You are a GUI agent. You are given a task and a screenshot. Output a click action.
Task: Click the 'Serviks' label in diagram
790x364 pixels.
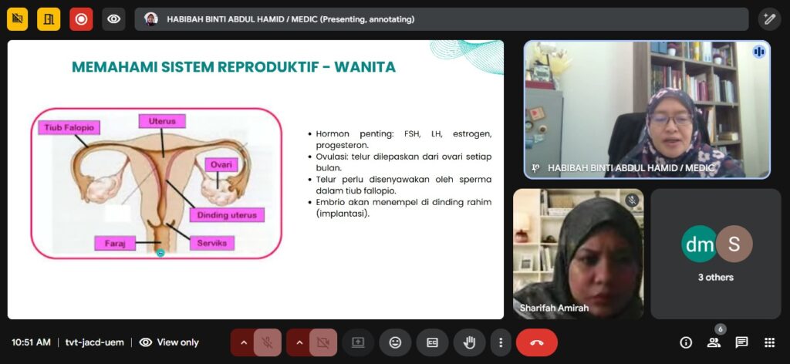[x=212, y=243]
